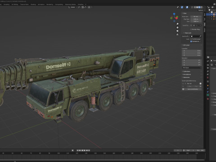This screenshot has width=216, height=162.
Task: Switch to the Animation workspace tab
Action: pyautogui.click(x=41, y=4)
